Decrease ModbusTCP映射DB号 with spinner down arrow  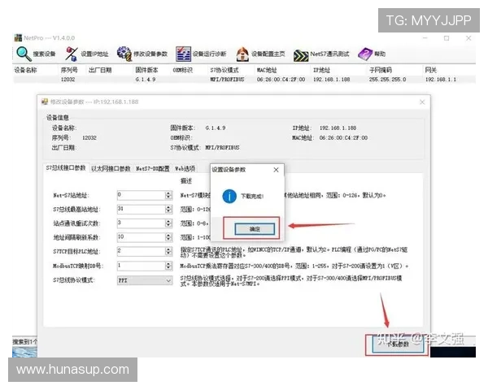[168, 268]
